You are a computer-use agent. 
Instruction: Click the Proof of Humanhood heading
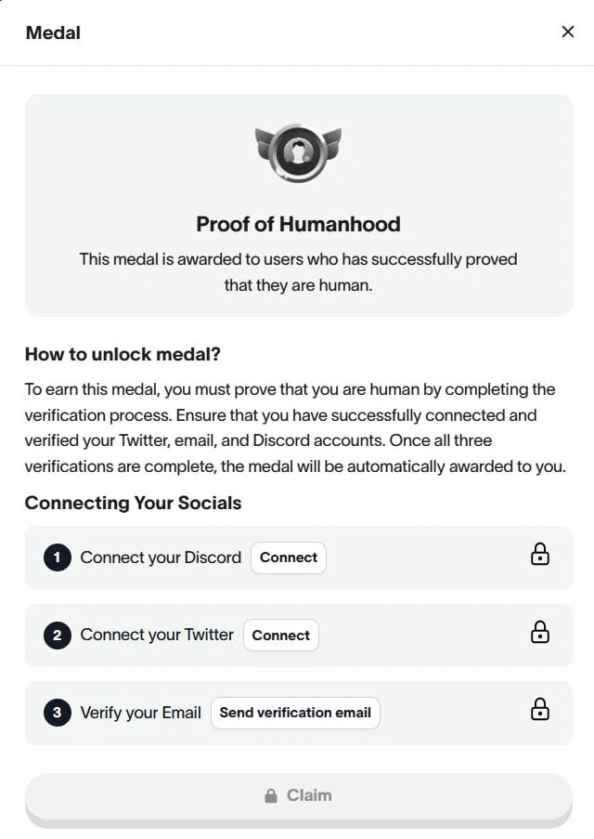[x=298, y=224]
